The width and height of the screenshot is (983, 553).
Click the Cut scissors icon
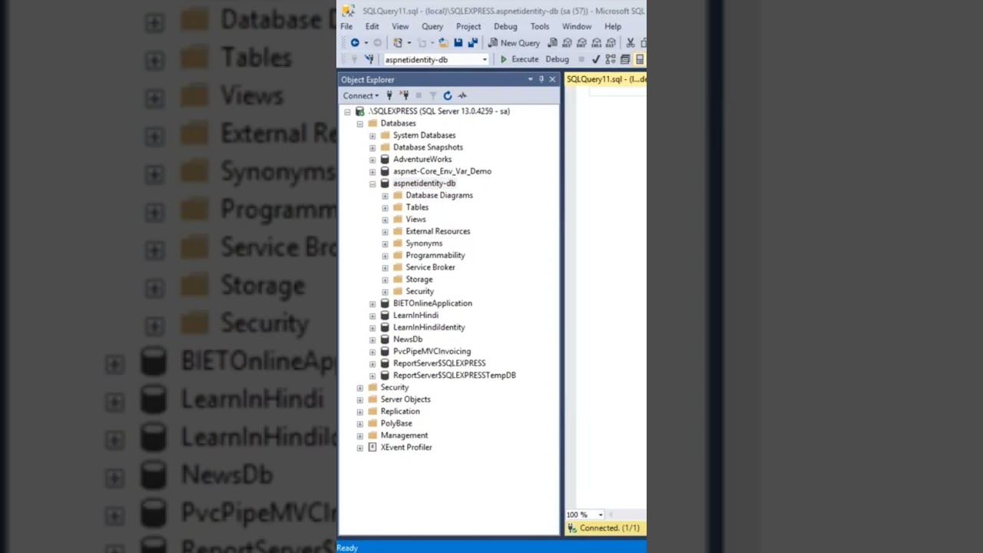pos(631,43)
